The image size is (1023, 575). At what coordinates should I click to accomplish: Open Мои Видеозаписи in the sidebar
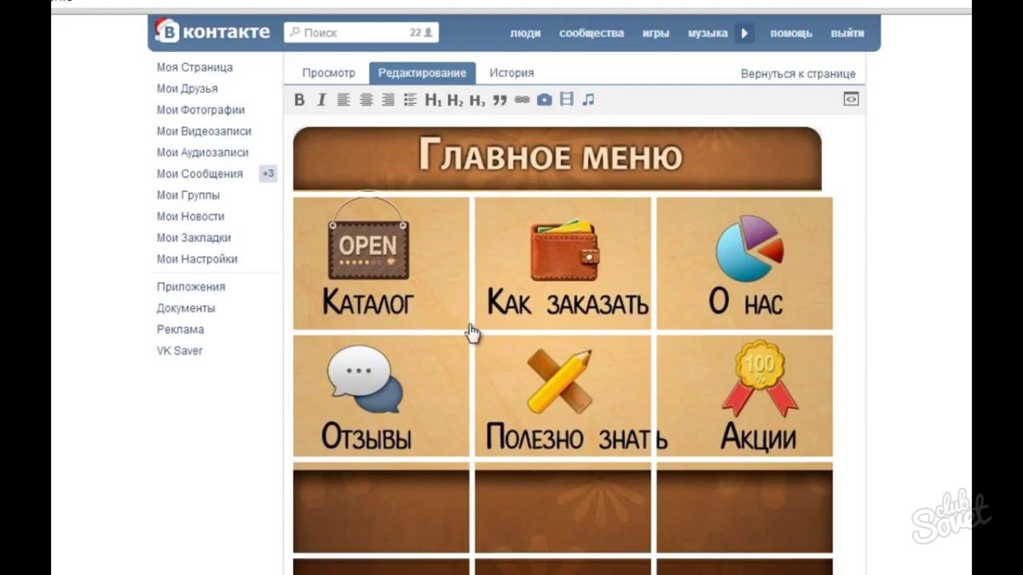(204, 131)
